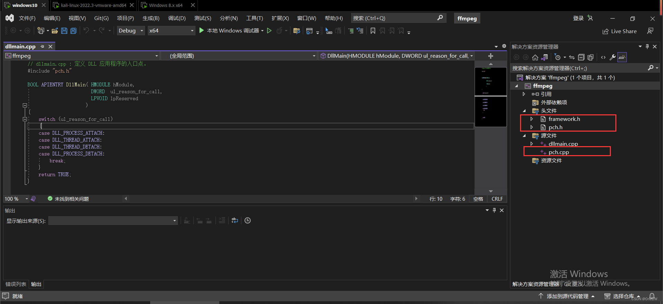Click the New Project icon in toolbar
663x304 pixels.
tap(41, 31)
